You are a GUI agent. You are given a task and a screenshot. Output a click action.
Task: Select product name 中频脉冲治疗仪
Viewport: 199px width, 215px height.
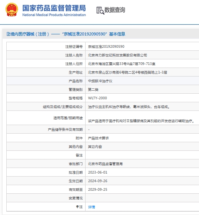click(x=100, y=81)
